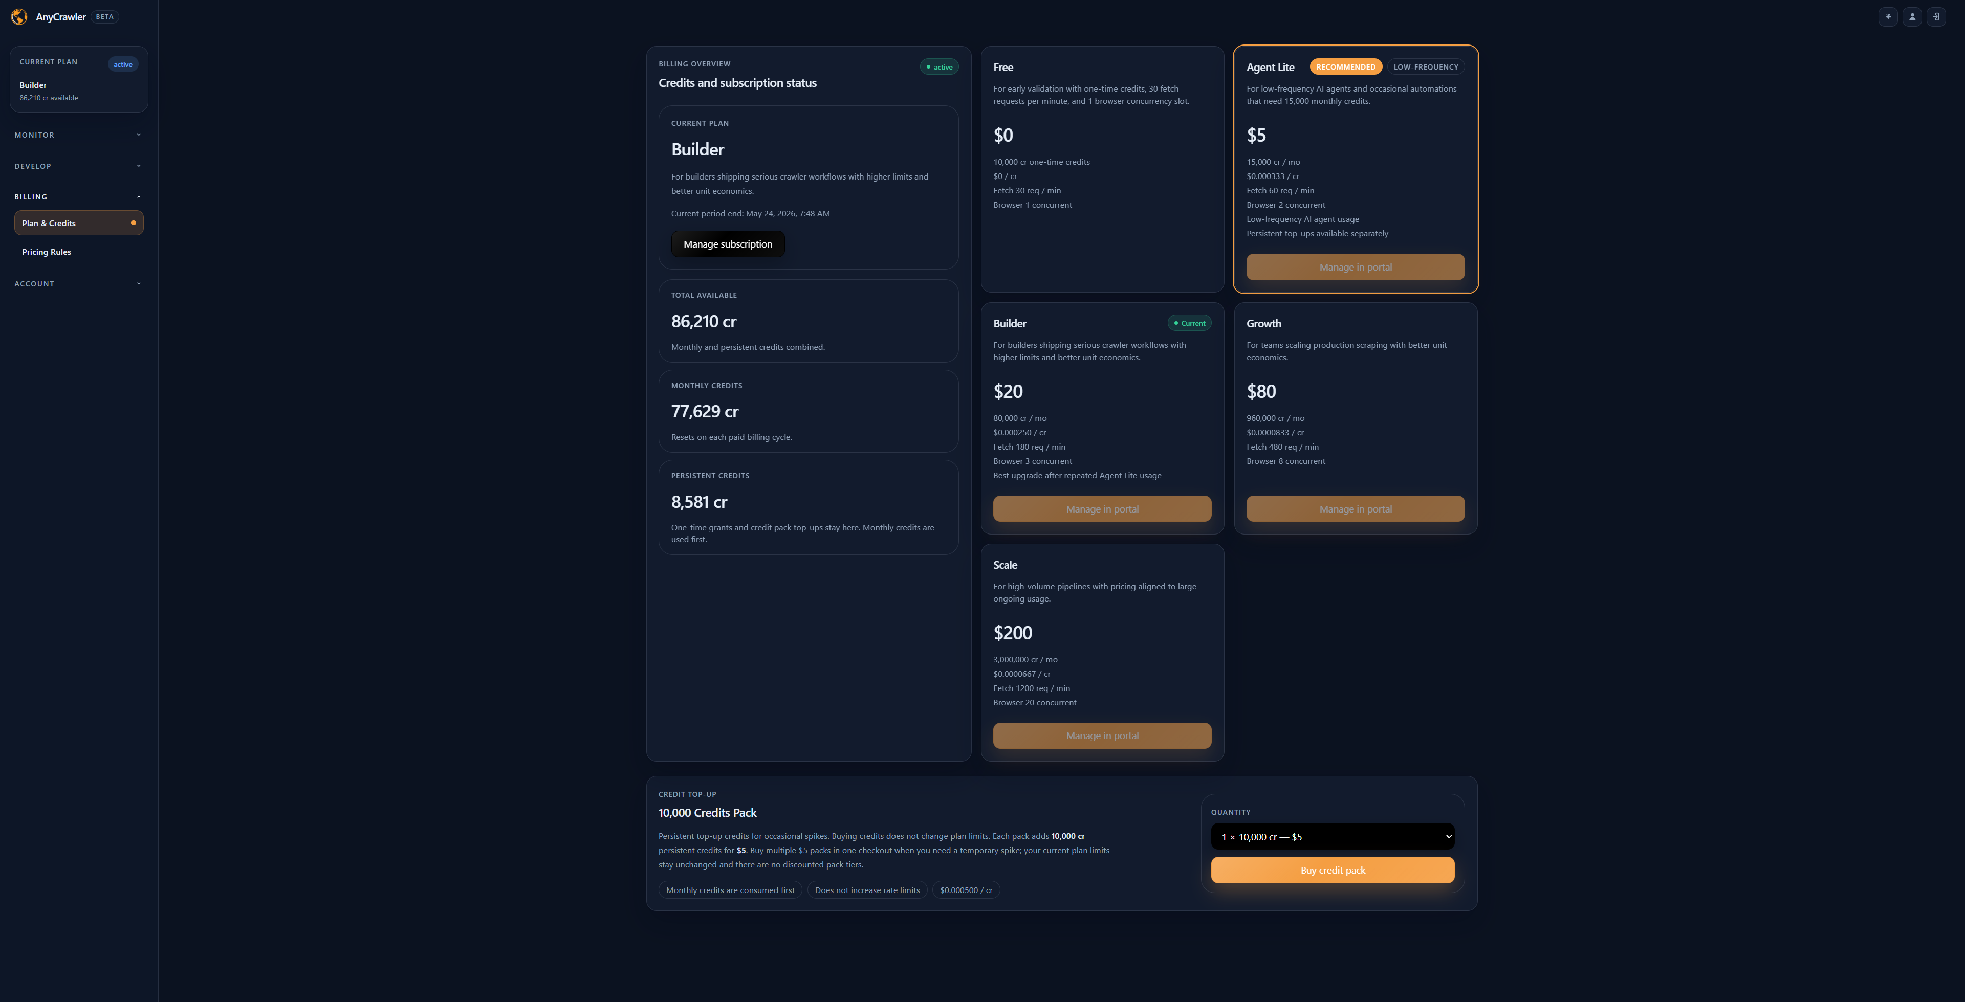
Task: Click the $20 price on Builder card
Action: pyautogui.click(x=1008, y=392)
